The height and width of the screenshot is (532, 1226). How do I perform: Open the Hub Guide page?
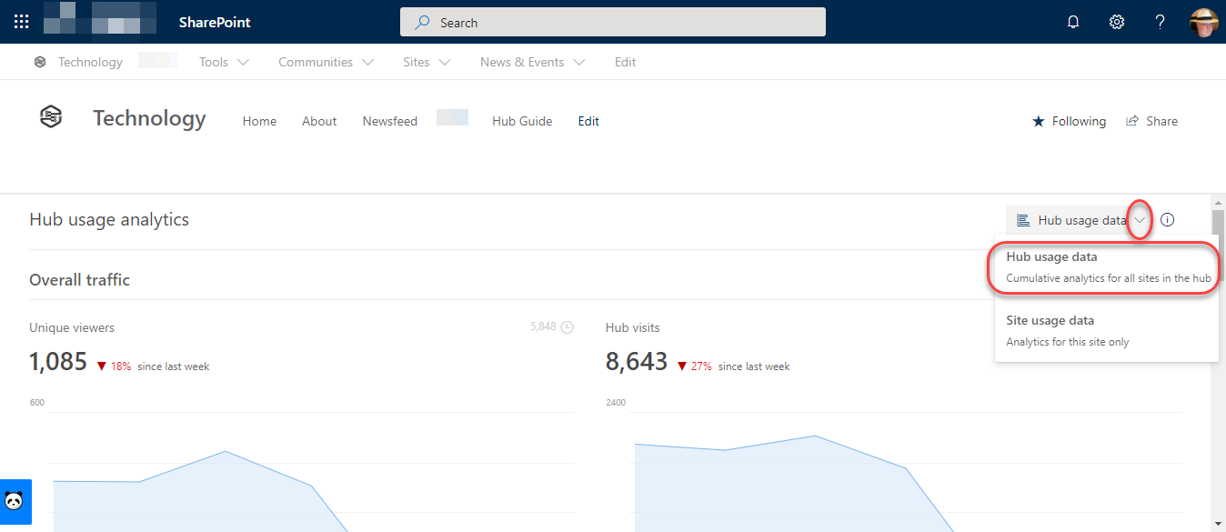[521, 120]
